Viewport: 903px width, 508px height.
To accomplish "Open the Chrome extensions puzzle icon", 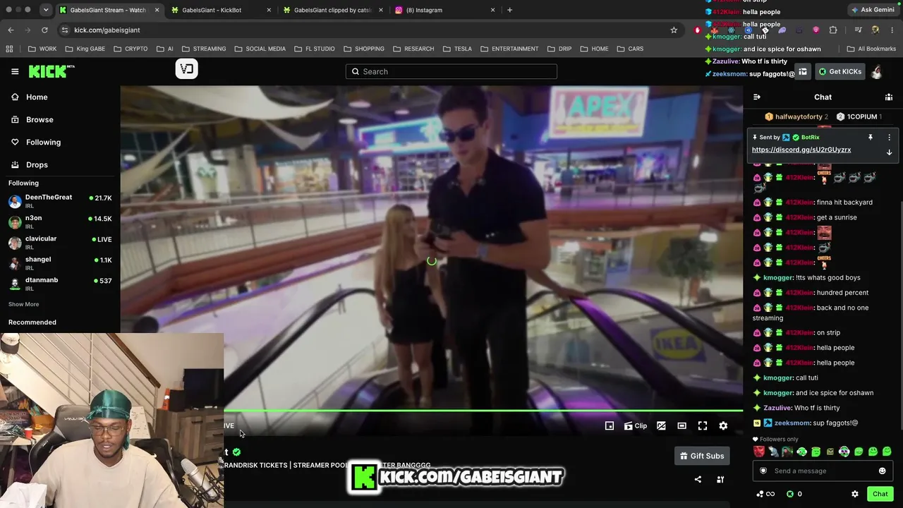I will pyautogui.click(x=833, y=30).
